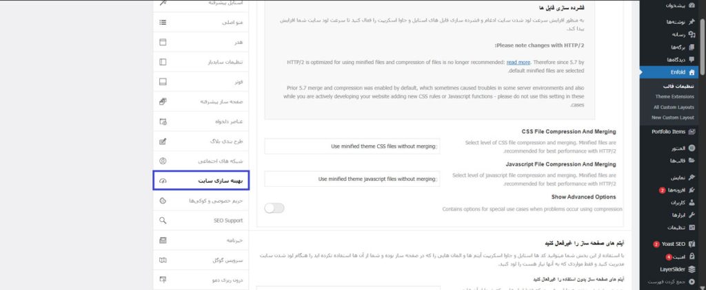The image size is (706, 290).
Task: Open New Custom Layout submenu link
Action: click(673, 118)
